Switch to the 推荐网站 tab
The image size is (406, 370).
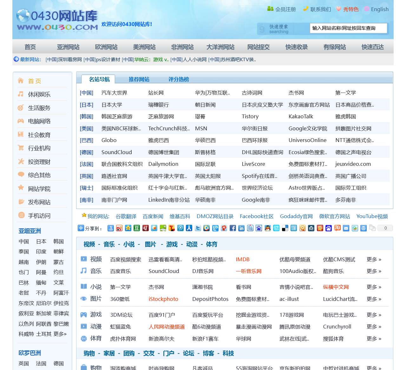click(x=139, y=79)
